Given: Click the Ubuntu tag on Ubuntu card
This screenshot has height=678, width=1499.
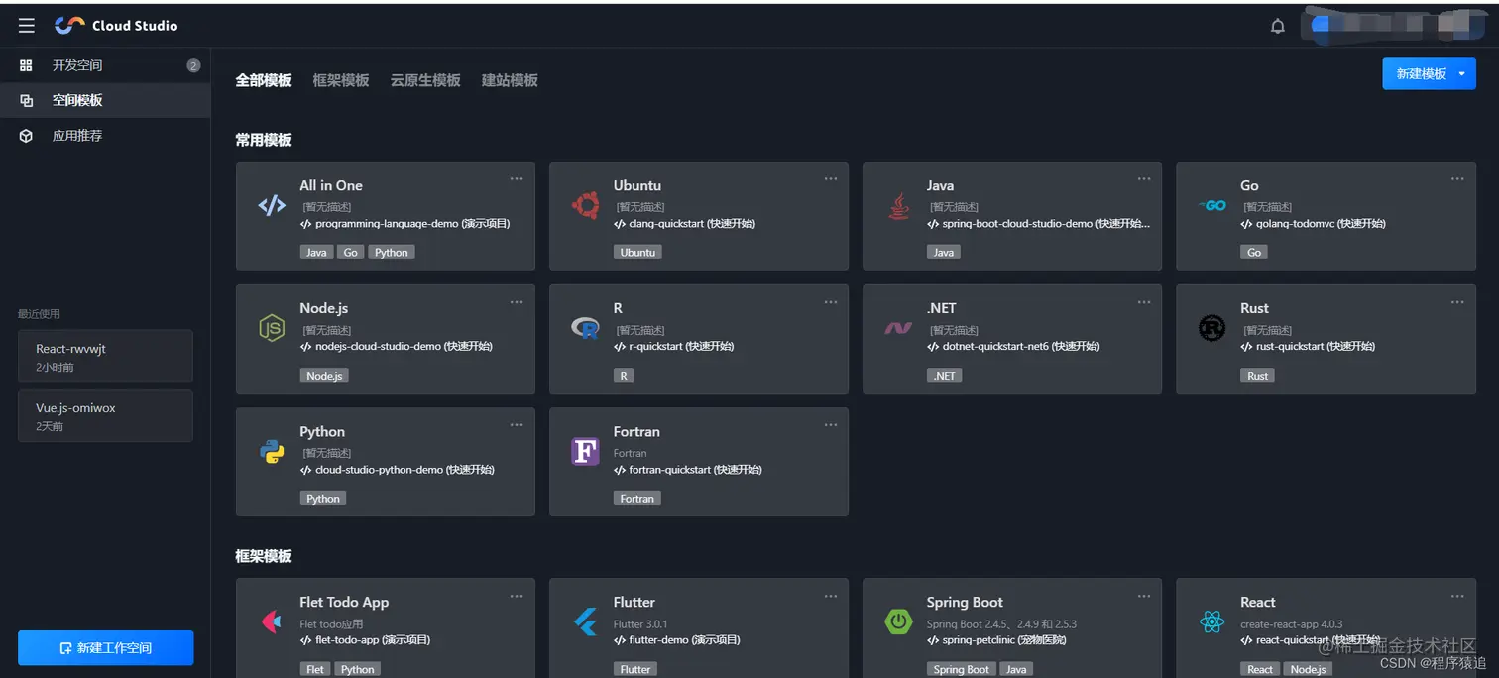Looking at the screenshot, I should (637, 253).
